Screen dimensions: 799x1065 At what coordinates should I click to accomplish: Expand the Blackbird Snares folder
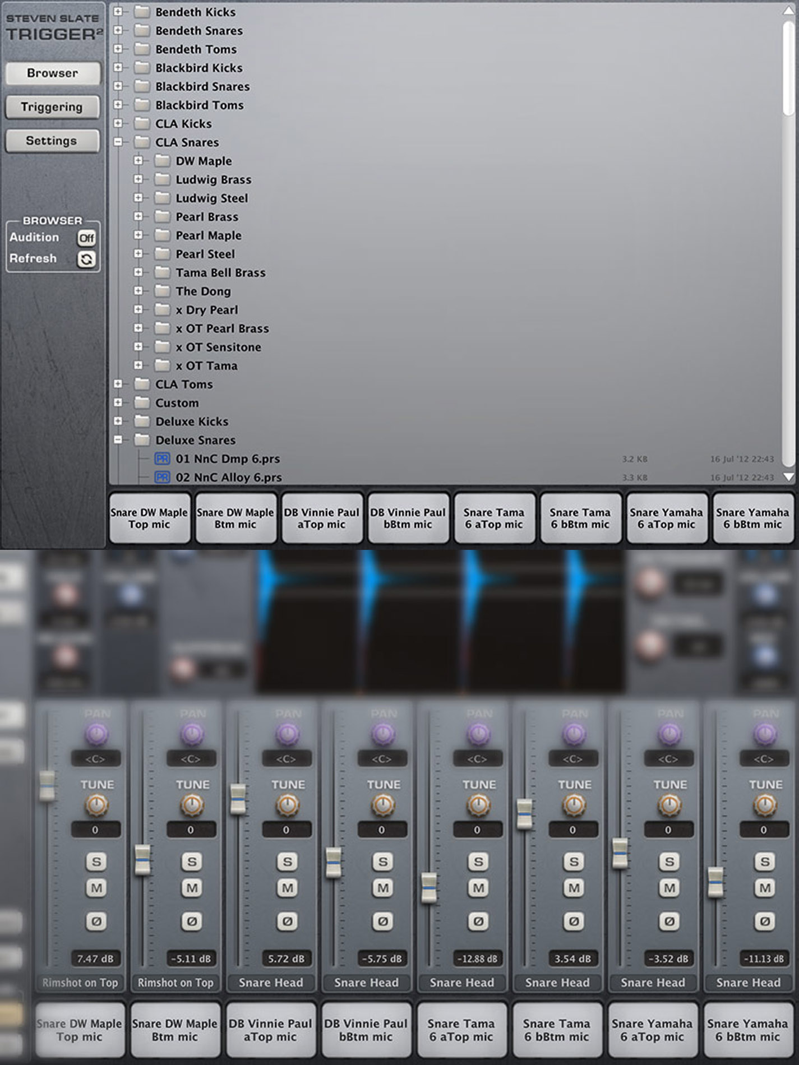[x=118, y=86]
